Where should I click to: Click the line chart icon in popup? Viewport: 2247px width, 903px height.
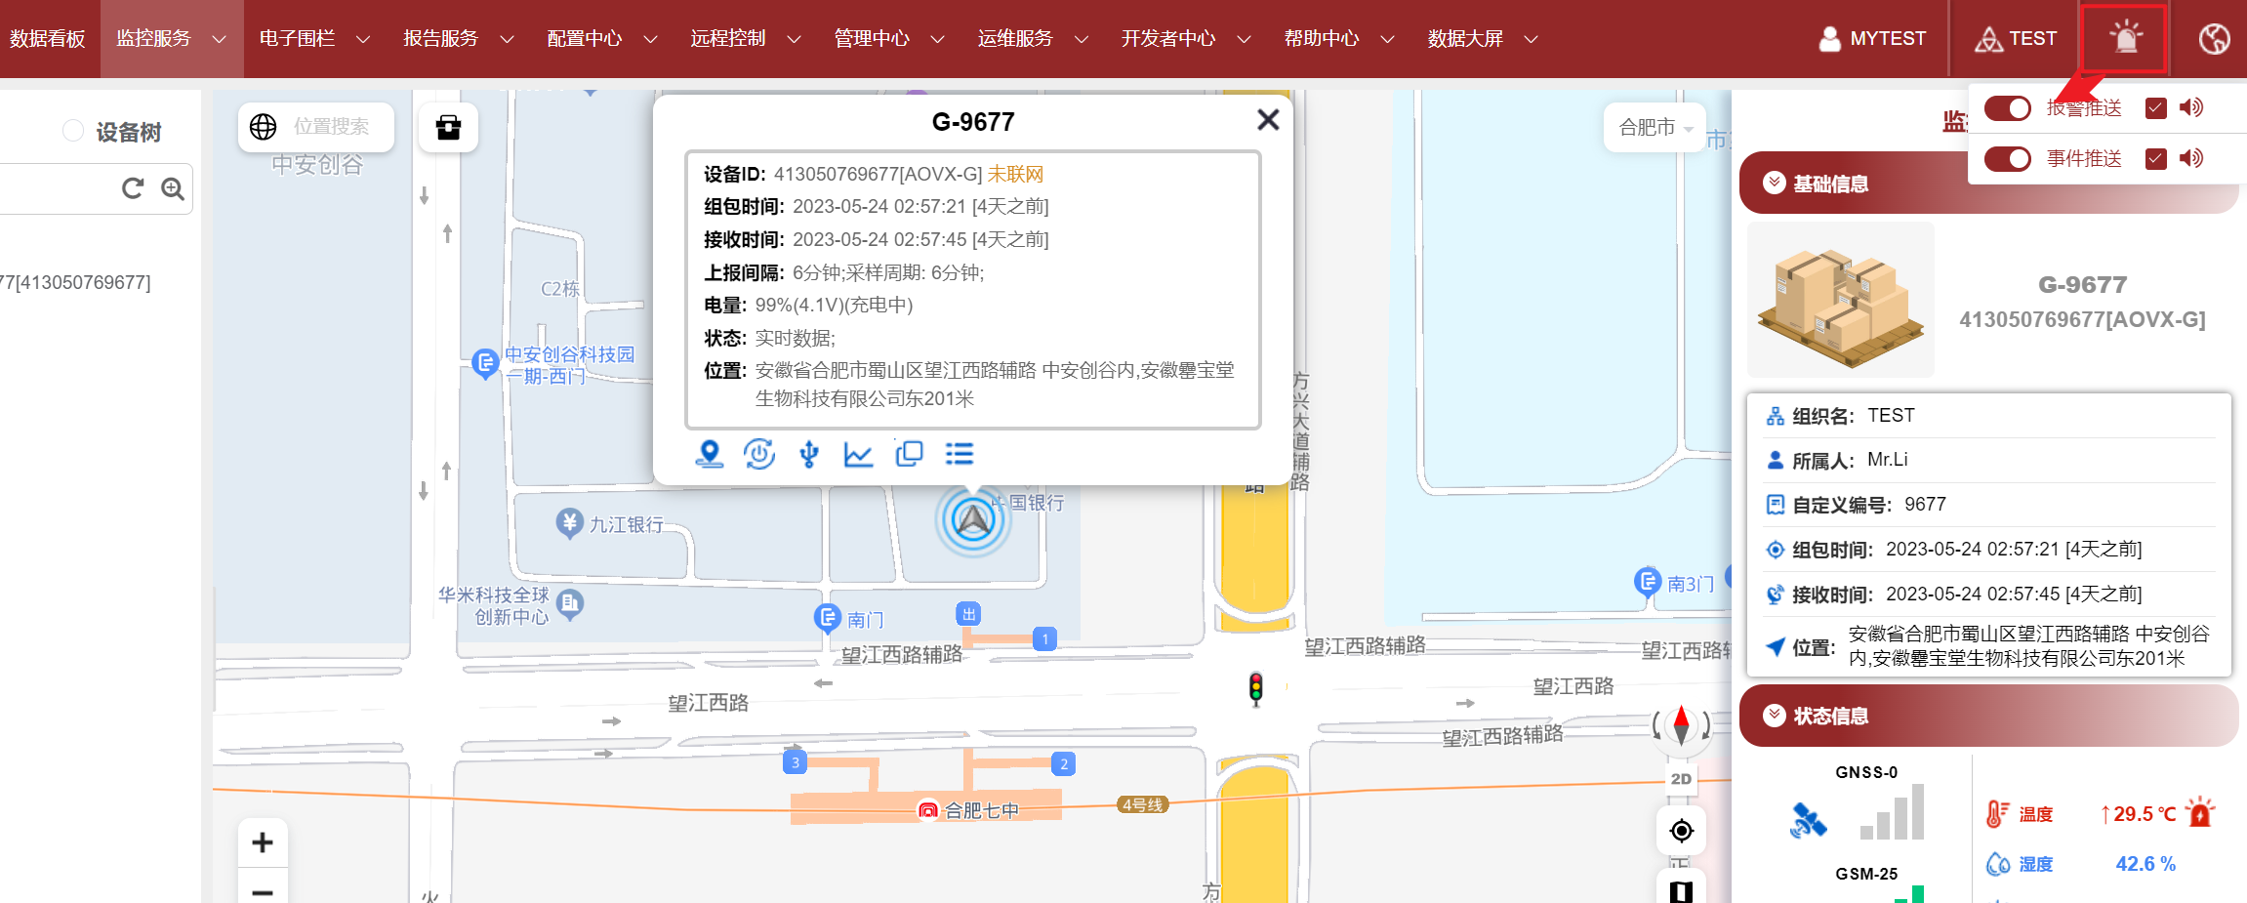pyautogui.click(x=858, y=454)
